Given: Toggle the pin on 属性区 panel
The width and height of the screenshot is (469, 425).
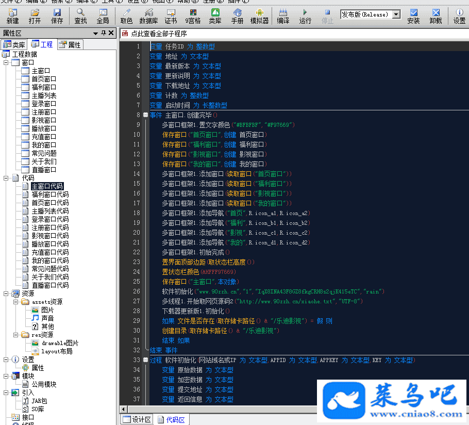Looking at the screenshot, I should 104,33.
